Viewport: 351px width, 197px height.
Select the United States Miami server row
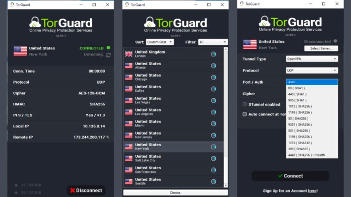[173, 123]
